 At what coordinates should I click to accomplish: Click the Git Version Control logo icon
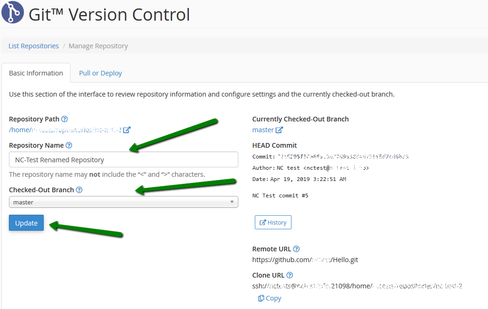[x=12, y=12]
